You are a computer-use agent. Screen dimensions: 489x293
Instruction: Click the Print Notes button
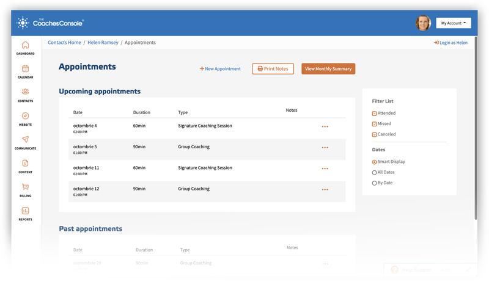pyautogui.click(x=273, y=69)
